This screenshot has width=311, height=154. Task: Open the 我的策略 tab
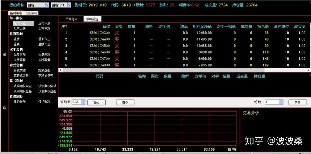click(31, 13)
